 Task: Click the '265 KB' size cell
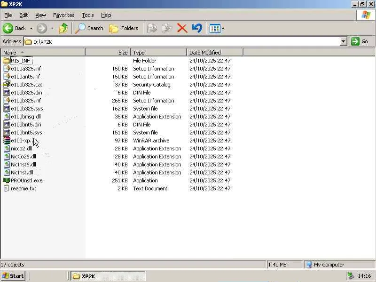tap(120, 101)
